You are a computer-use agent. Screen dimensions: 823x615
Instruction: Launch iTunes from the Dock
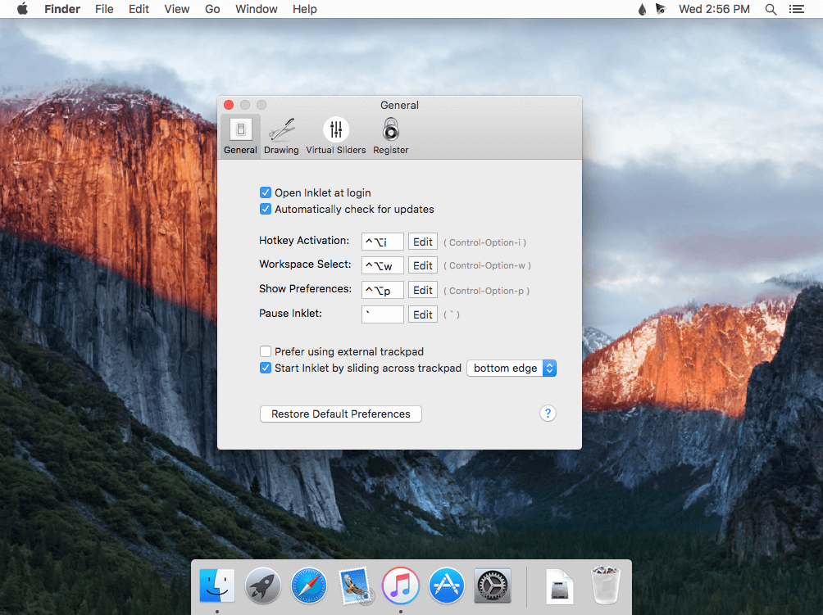coord(401,586)
